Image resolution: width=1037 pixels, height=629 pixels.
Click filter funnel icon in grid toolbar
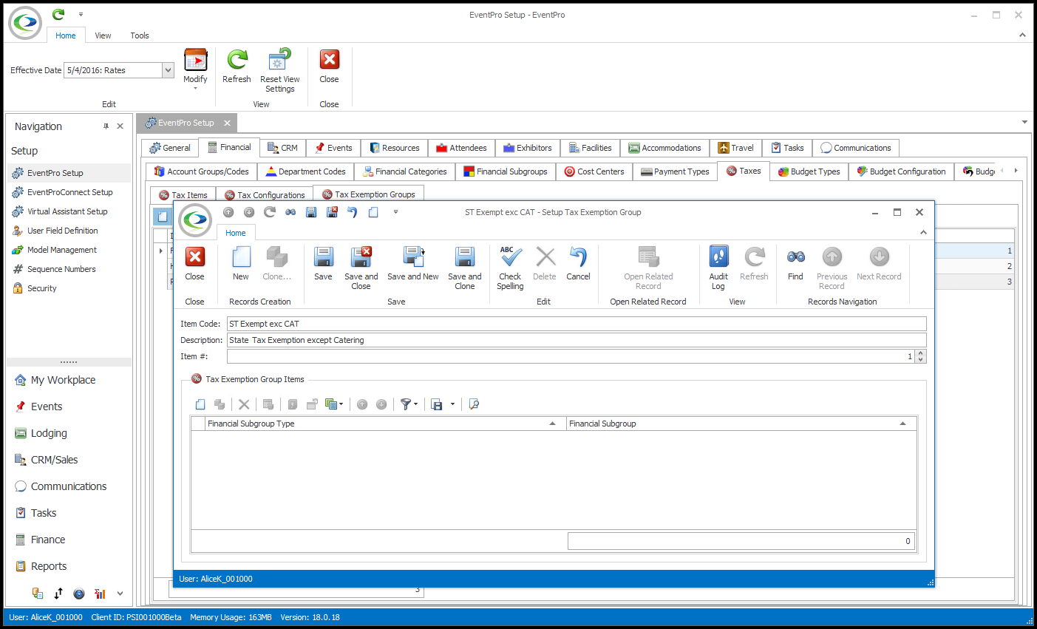(406, 404)
